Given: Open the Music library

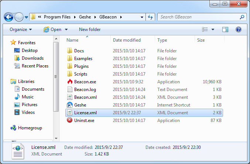Looking at the screenshot, I should tap(28, 97).
